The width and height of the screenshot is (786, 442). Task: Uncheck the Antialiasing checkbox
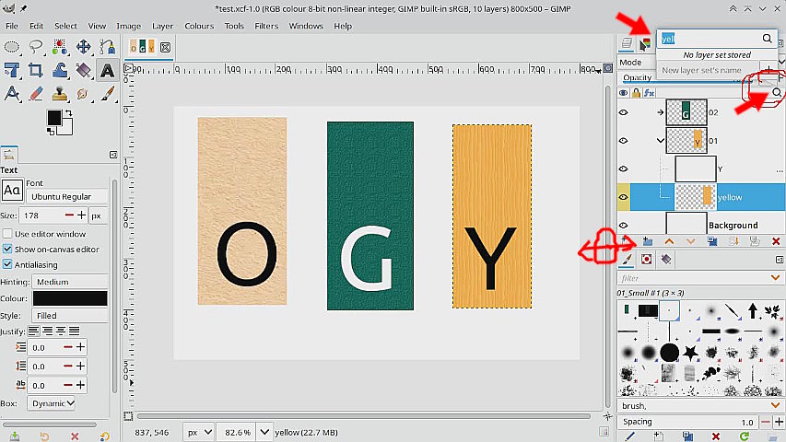tap(8, 263)
